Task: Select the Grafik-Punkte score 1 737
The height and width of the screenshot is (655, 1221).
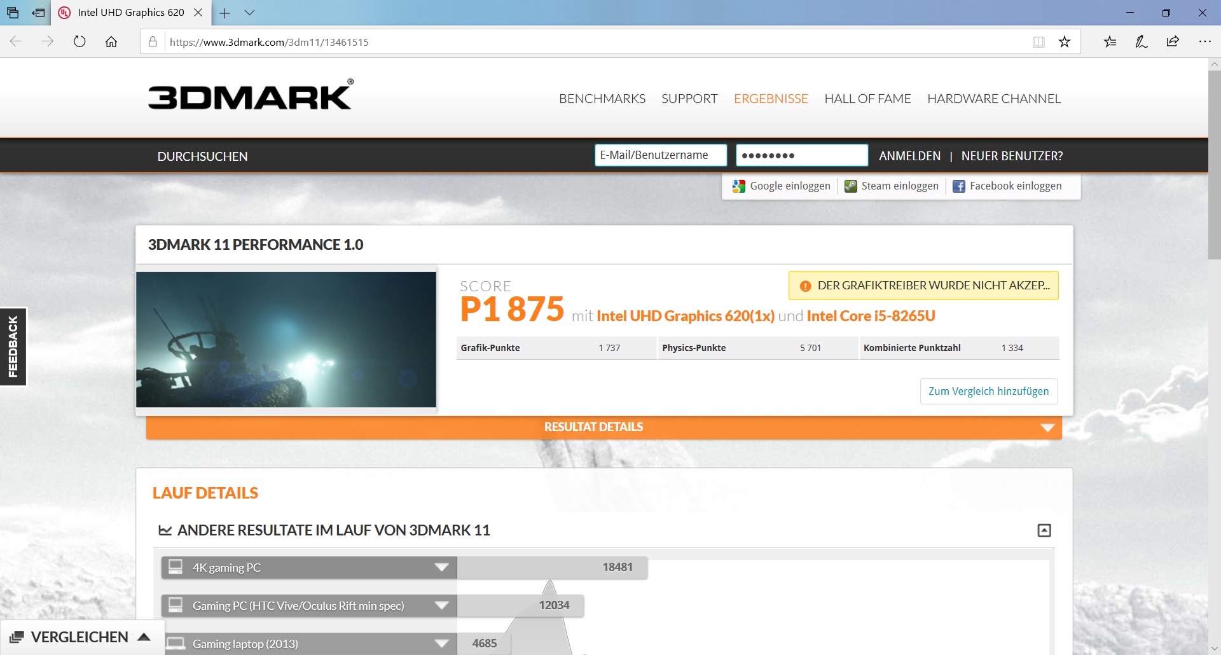Action: [609, 348]
